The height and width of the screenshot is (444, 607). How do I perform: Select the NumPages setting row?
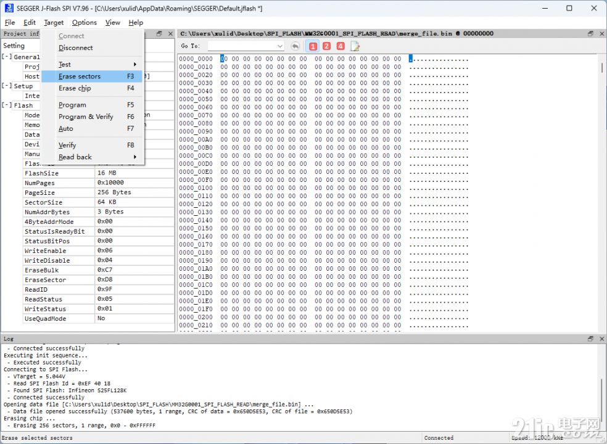click(99, 183)
